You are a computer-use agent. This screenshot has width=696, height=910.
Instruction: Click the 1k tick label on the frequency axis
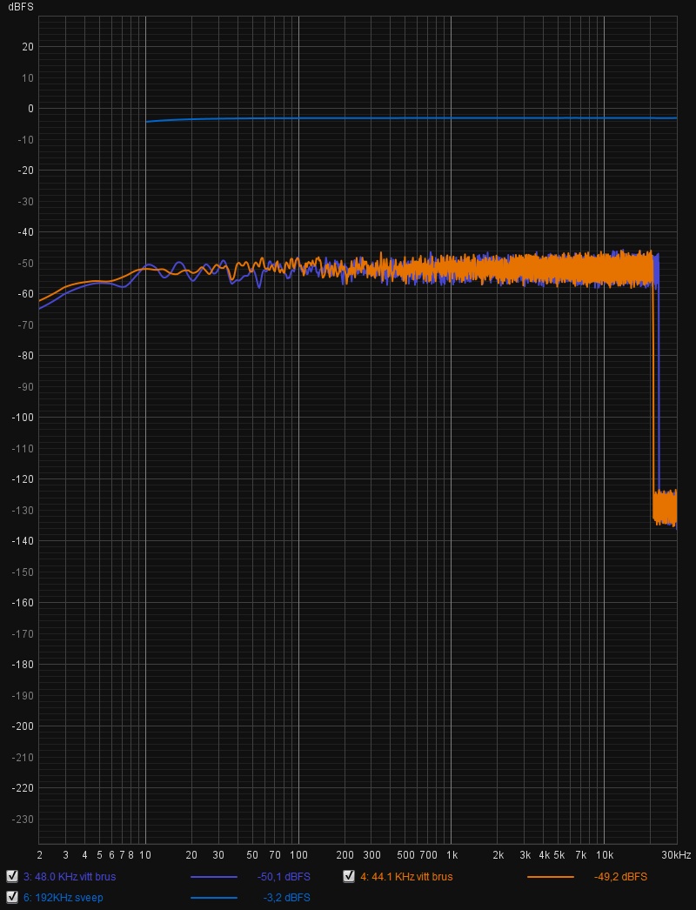coord(452,856)
